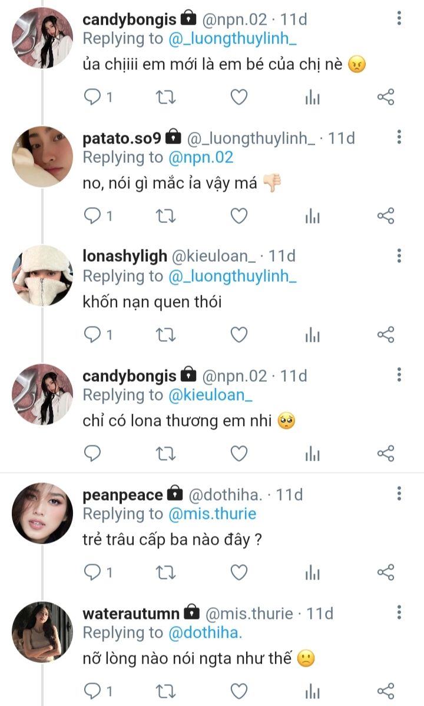This screenshot has width=424, height=706.
Task: Open the @dothiha. mention in waterautumn's reply
Action: coord(206,632)
